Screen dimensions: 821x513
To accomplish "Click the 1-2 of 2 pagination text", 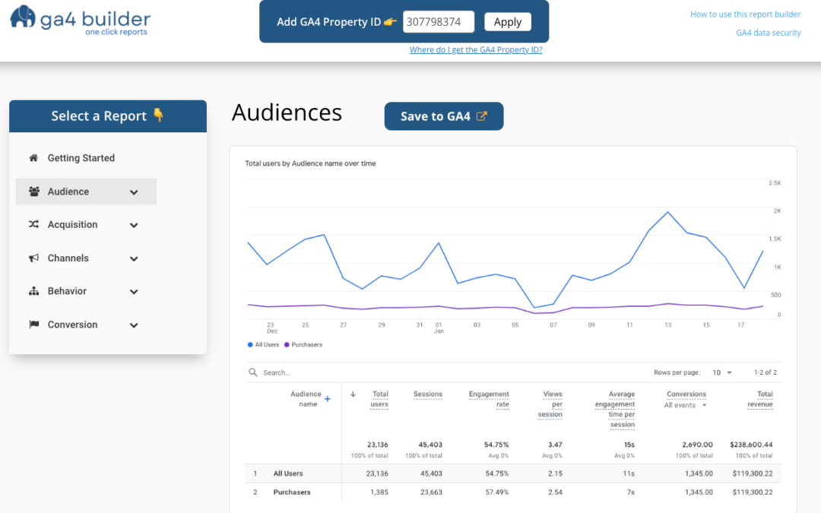I will (765, 372).
